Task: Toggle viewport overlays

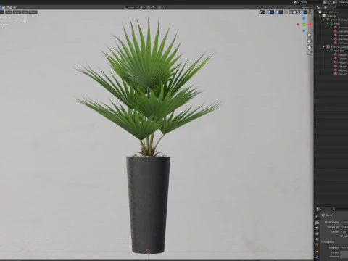Action: [x=277, y=12]
